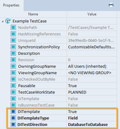Screen dimensions: 120x129
Task: Select the Example TestCase row
Action: [x=58, y=21]
